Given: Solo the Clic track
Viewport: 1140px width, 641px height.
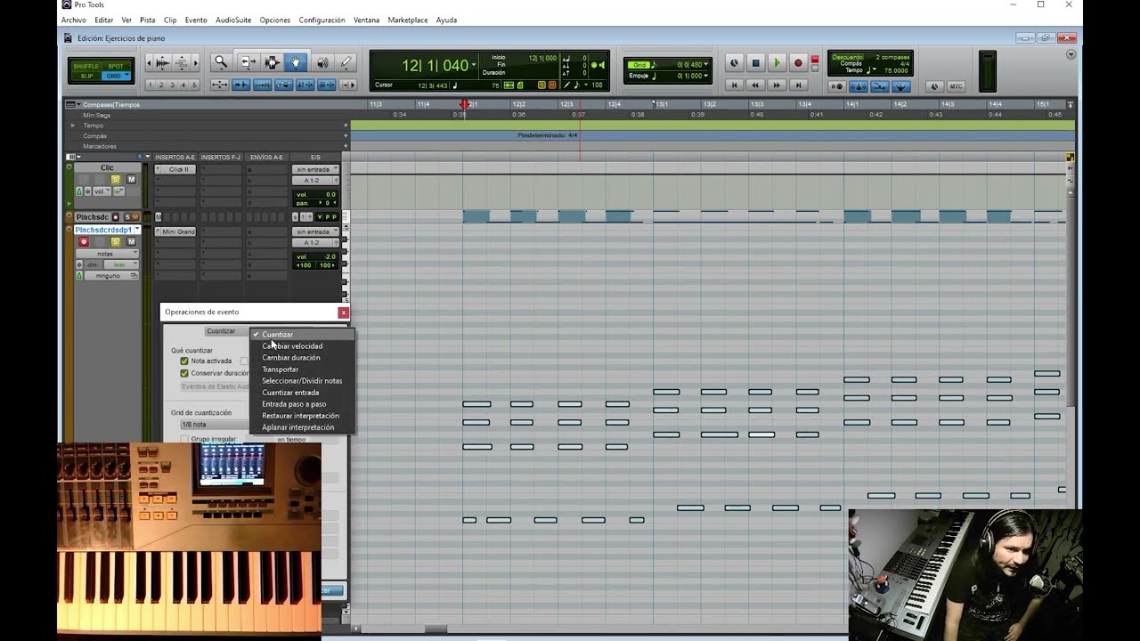Looking at the screenshot, I should click(115, 180).
